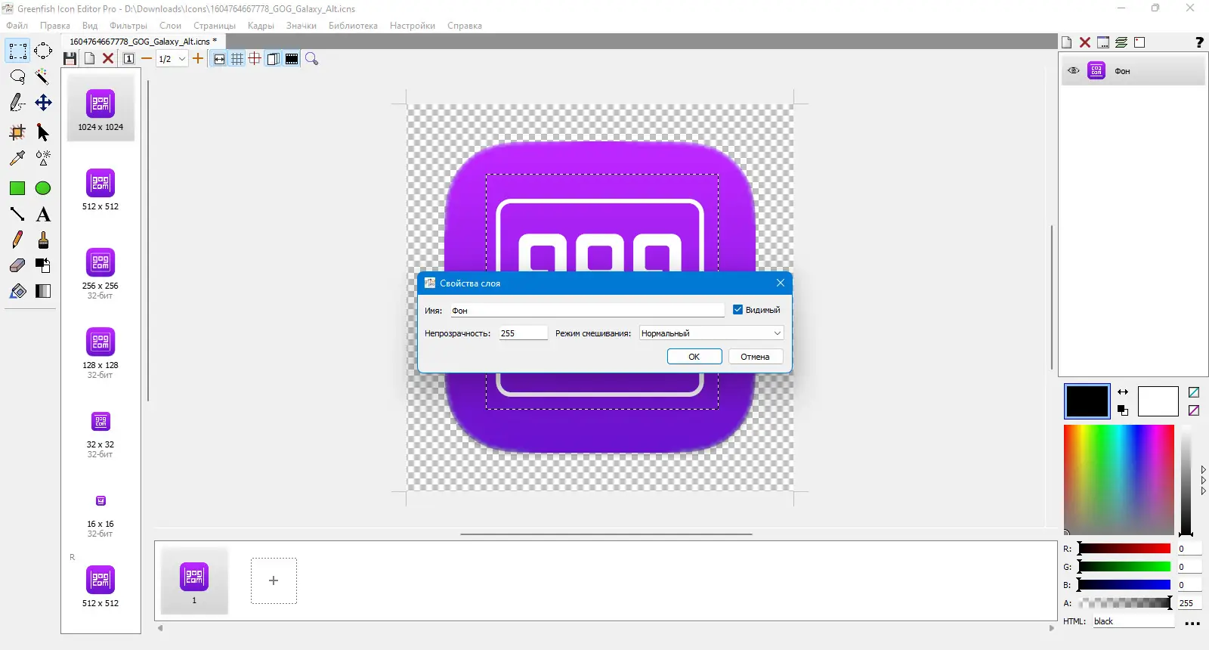Close the Свойства слоя dialog
Viewport: 1209px width, 650px height.
coord(781,283)
